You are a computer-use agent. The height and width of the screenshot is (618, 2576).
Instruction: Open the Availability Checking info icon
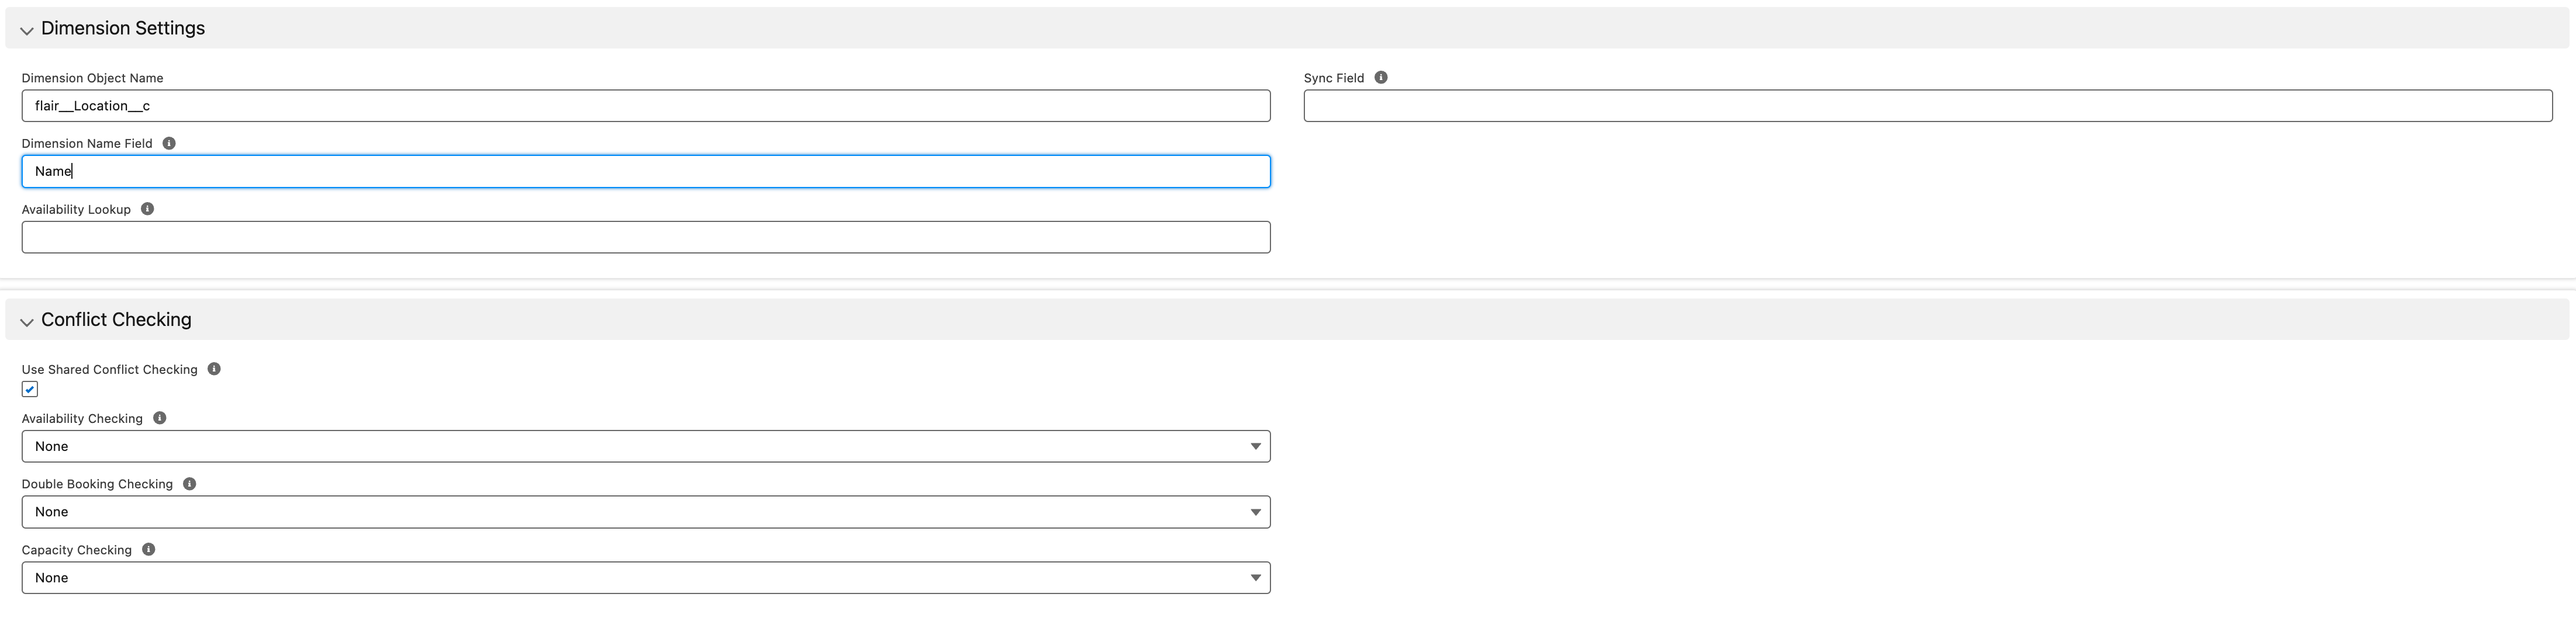tap(159, 418)
